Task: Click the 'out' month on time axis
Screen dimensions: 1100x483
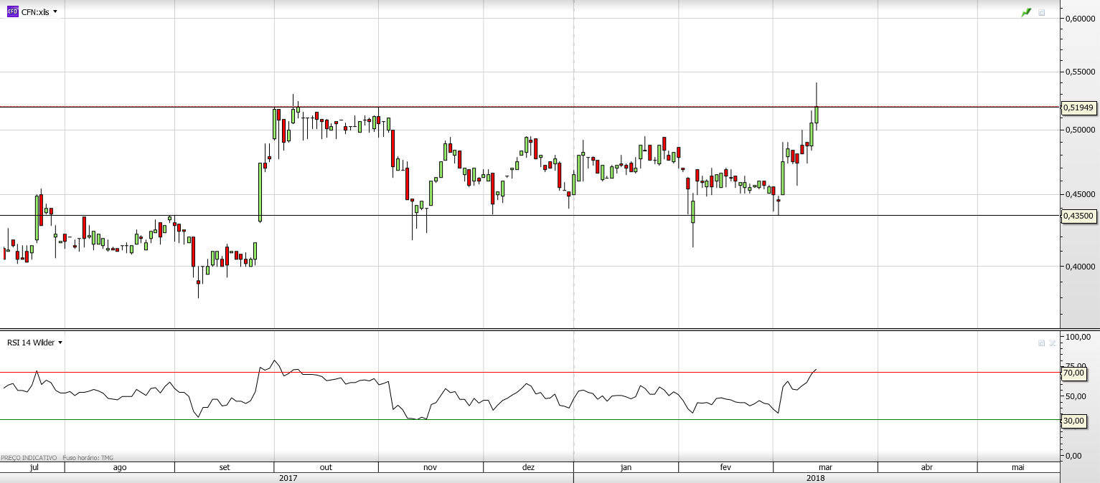Action: (x=326, y=467)
